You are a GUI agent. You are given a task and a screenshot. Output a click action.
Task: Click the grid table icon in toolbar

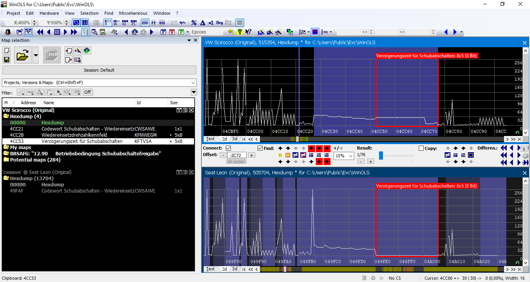pyautogui.click(x=57, y=32)
